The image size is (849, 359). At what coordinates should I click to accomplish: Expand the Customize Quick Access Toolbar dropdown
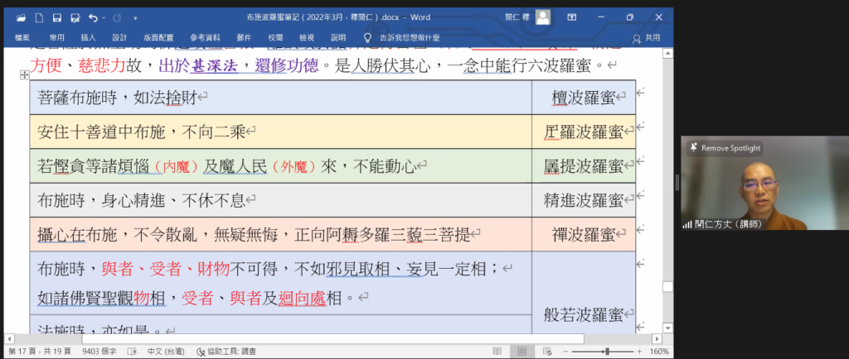point(136,17)
